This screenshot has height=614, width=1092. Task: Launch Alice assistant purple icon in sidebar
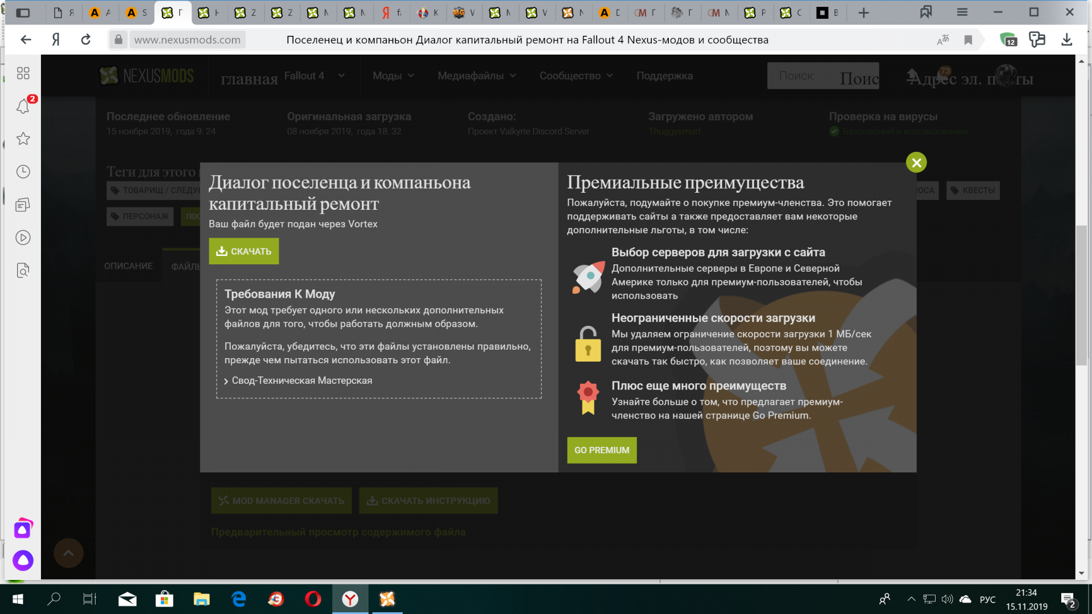pos(23,561)
